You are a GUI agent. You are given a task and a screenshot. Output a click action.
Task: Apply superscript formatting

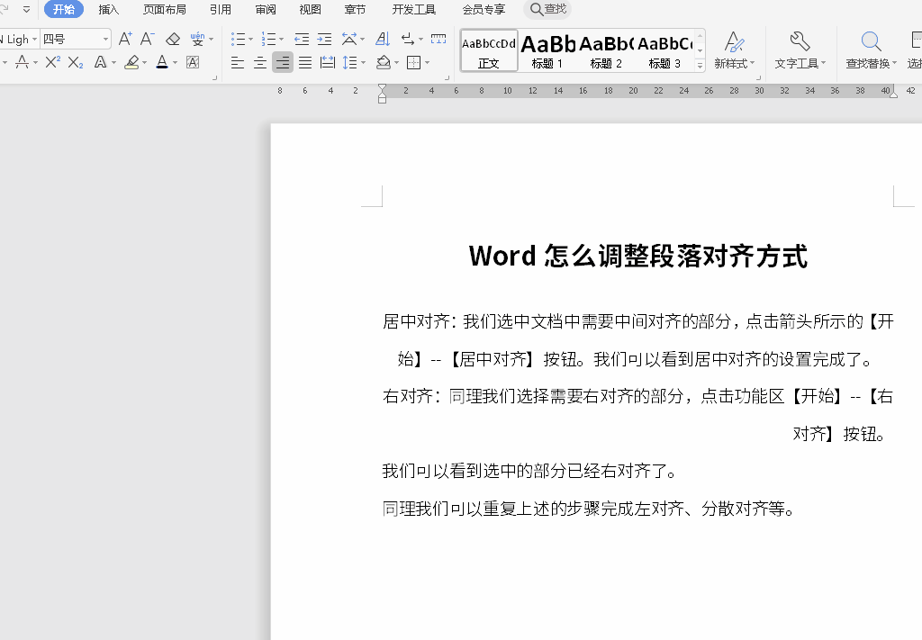[52, 62]
